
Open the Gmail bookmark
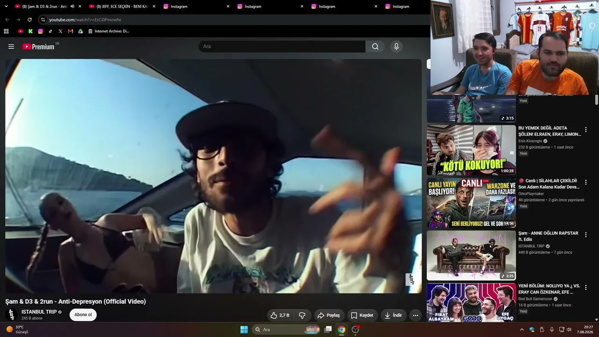(x=70, y=31)
